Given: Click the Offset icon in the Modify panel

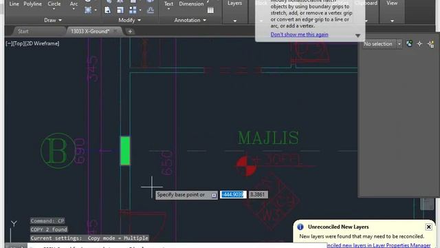Looking at the screenshot, I should (x=151, y=10).
